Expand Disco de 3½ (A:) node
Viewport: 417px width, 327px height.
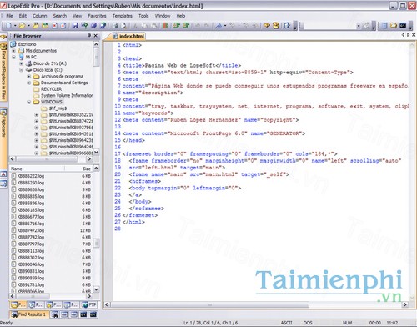click(x=21, y=63)
